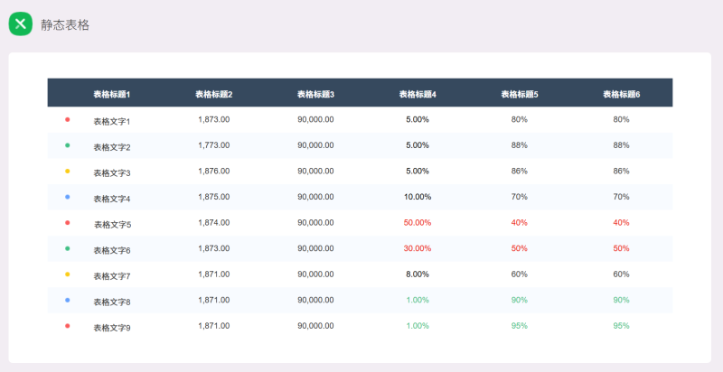Click the blue dot beside 表格文字4
This screenshot has width=723, height=372.
pos(68,197)
